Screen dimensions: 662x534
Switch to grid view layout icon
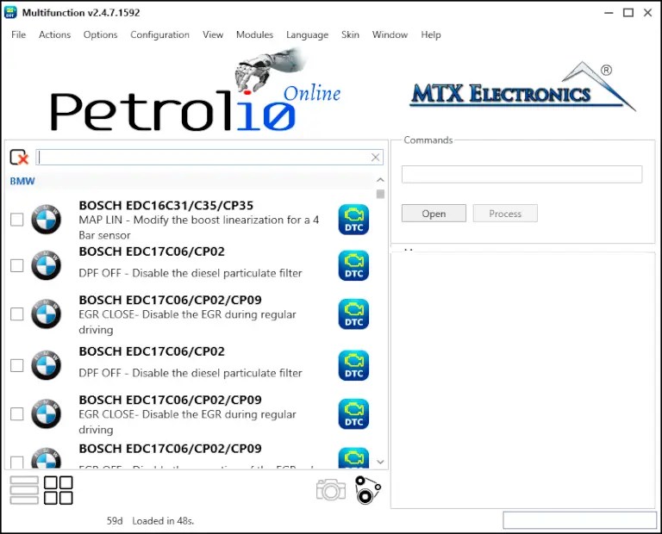pyautogui.click(x=59, y=490)
